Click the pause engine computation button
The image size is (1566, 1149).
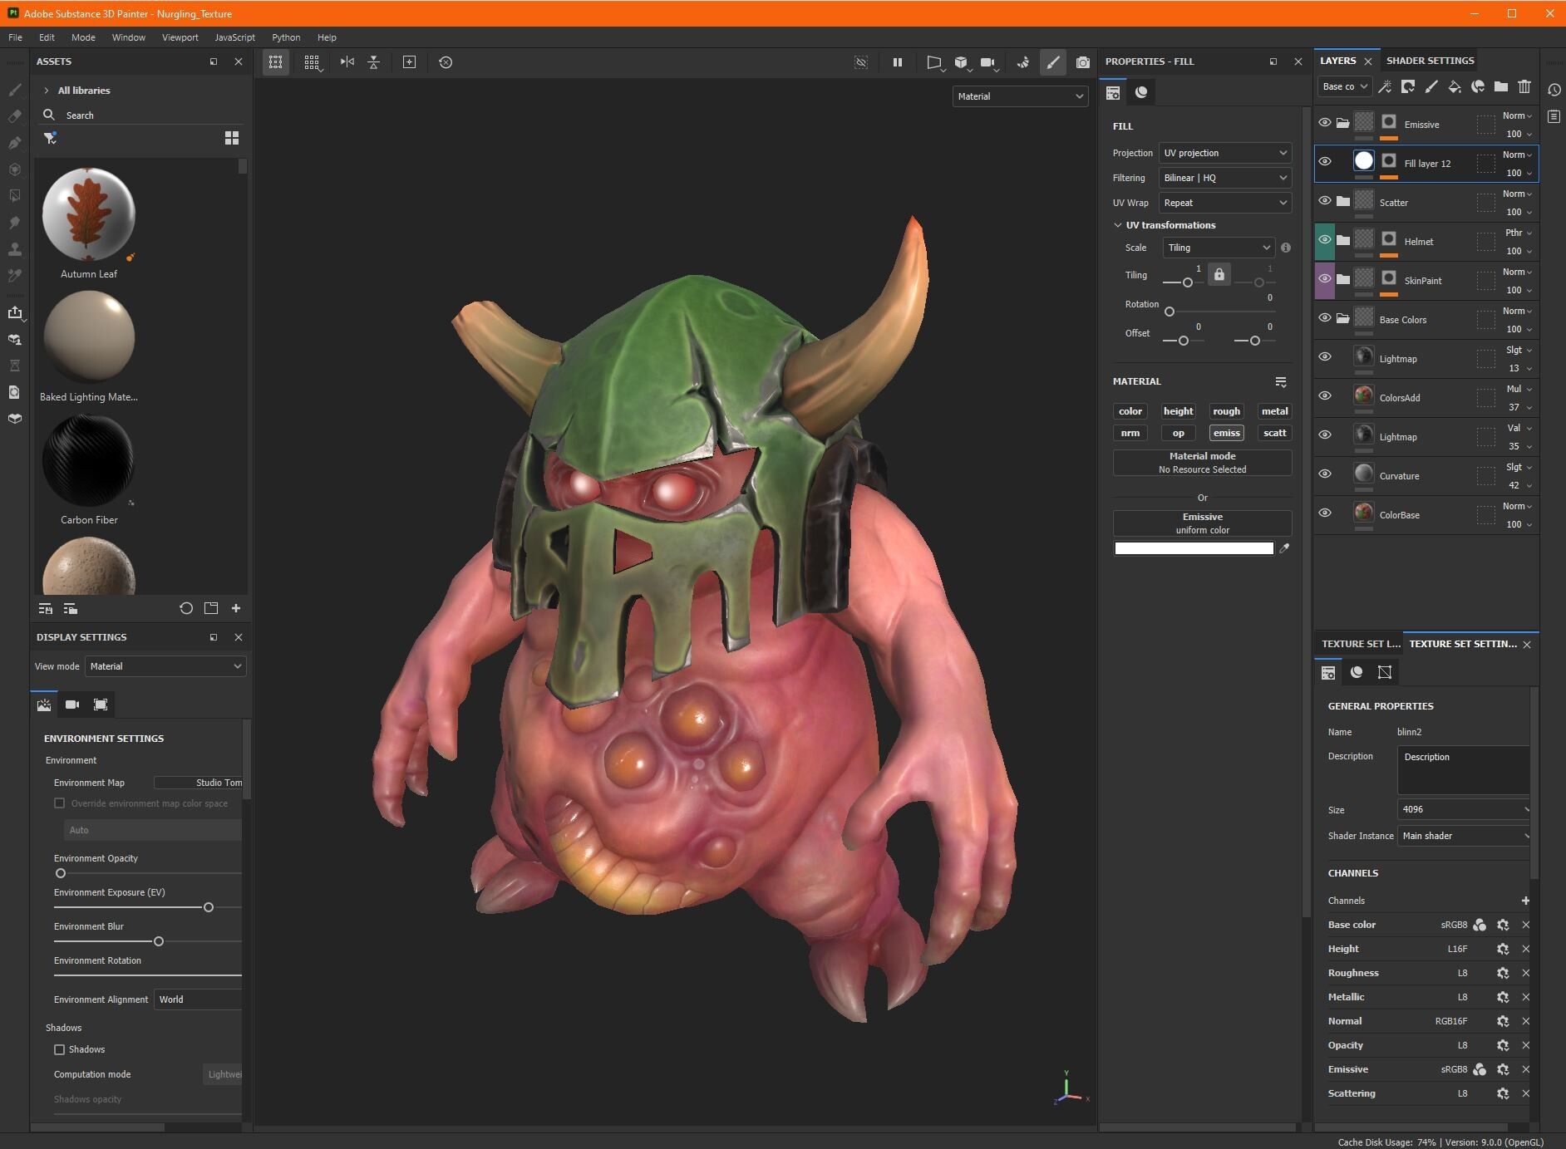click(x=898, y=62)
